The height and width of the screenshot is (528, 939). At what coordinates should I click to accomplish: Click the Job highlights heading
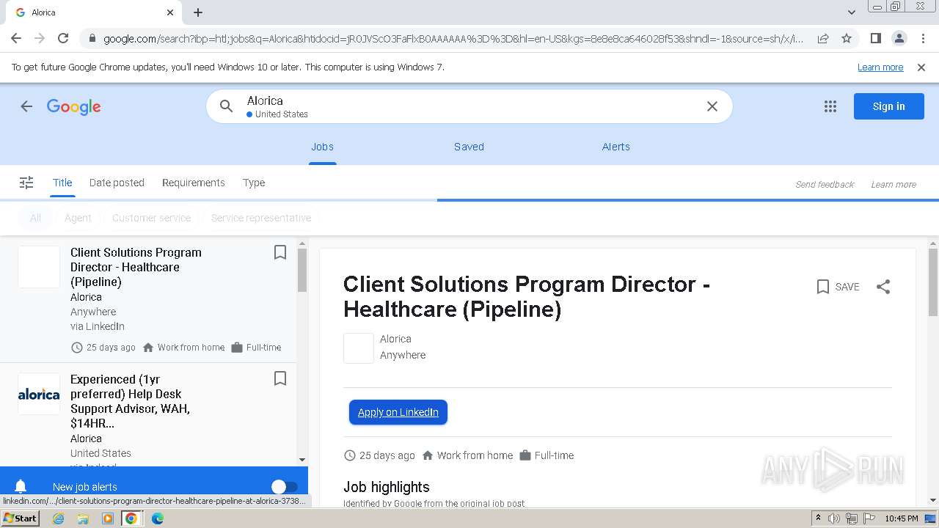[387, 487]
